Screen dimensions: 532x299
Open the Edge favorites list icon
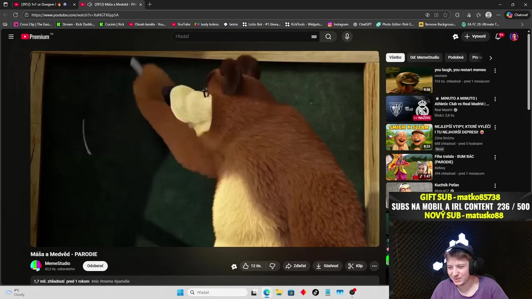pos(478,15)
